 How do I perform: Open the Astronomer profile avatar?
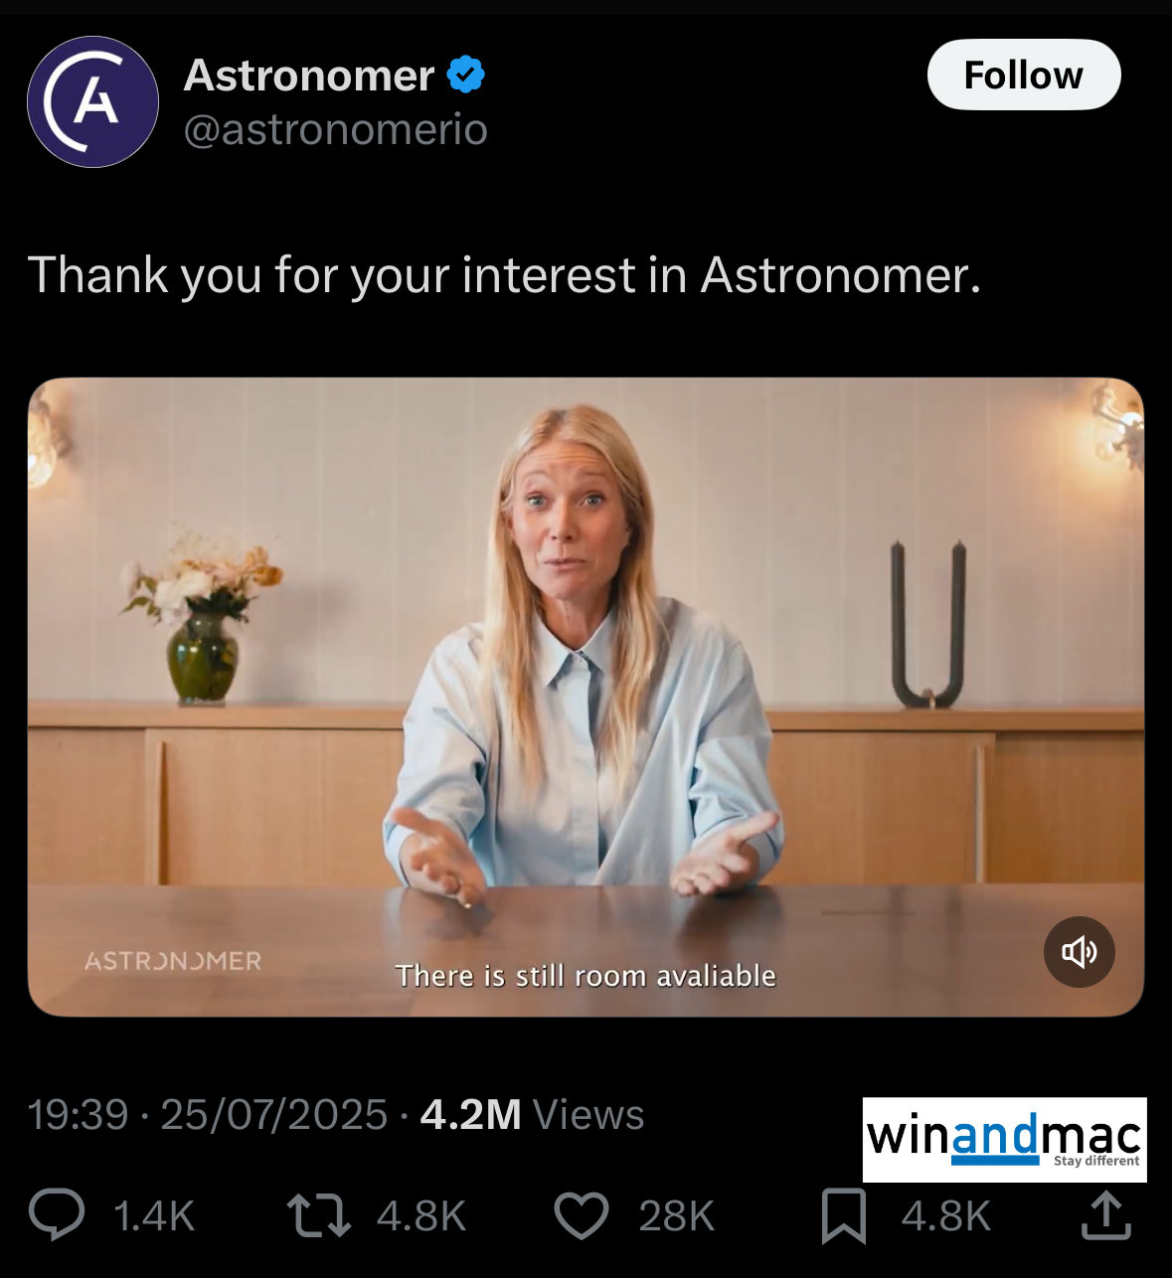(92, 101)
